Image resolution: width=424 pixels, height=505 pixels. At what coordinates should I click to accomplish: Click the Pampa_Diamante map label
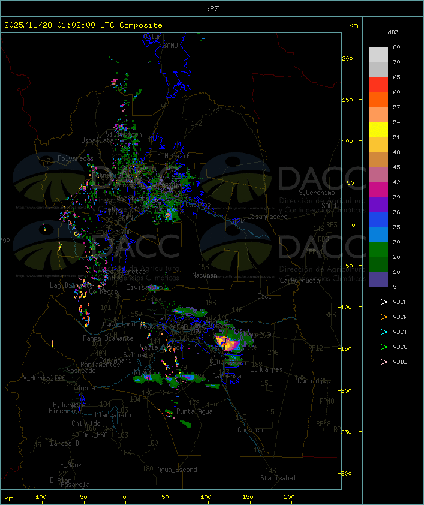tap(108, 338)
